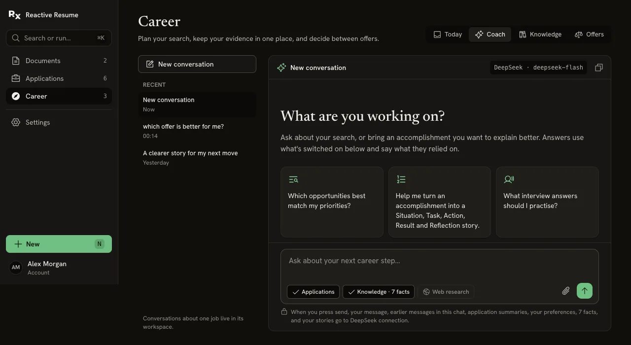The height and width of the screenshot is (345, 631).
Task: Enable the Web research chip
Action: pos(446,292)
